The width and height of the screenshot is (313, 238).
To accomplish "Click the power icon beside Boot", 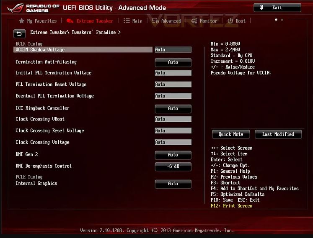I will pyautogui.click(x=230, y=21).
